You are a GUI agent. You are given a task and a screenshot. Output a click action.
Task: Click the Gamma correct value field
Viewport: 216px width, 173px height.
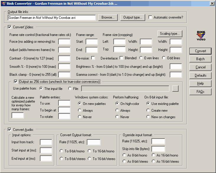pos(176,75)
